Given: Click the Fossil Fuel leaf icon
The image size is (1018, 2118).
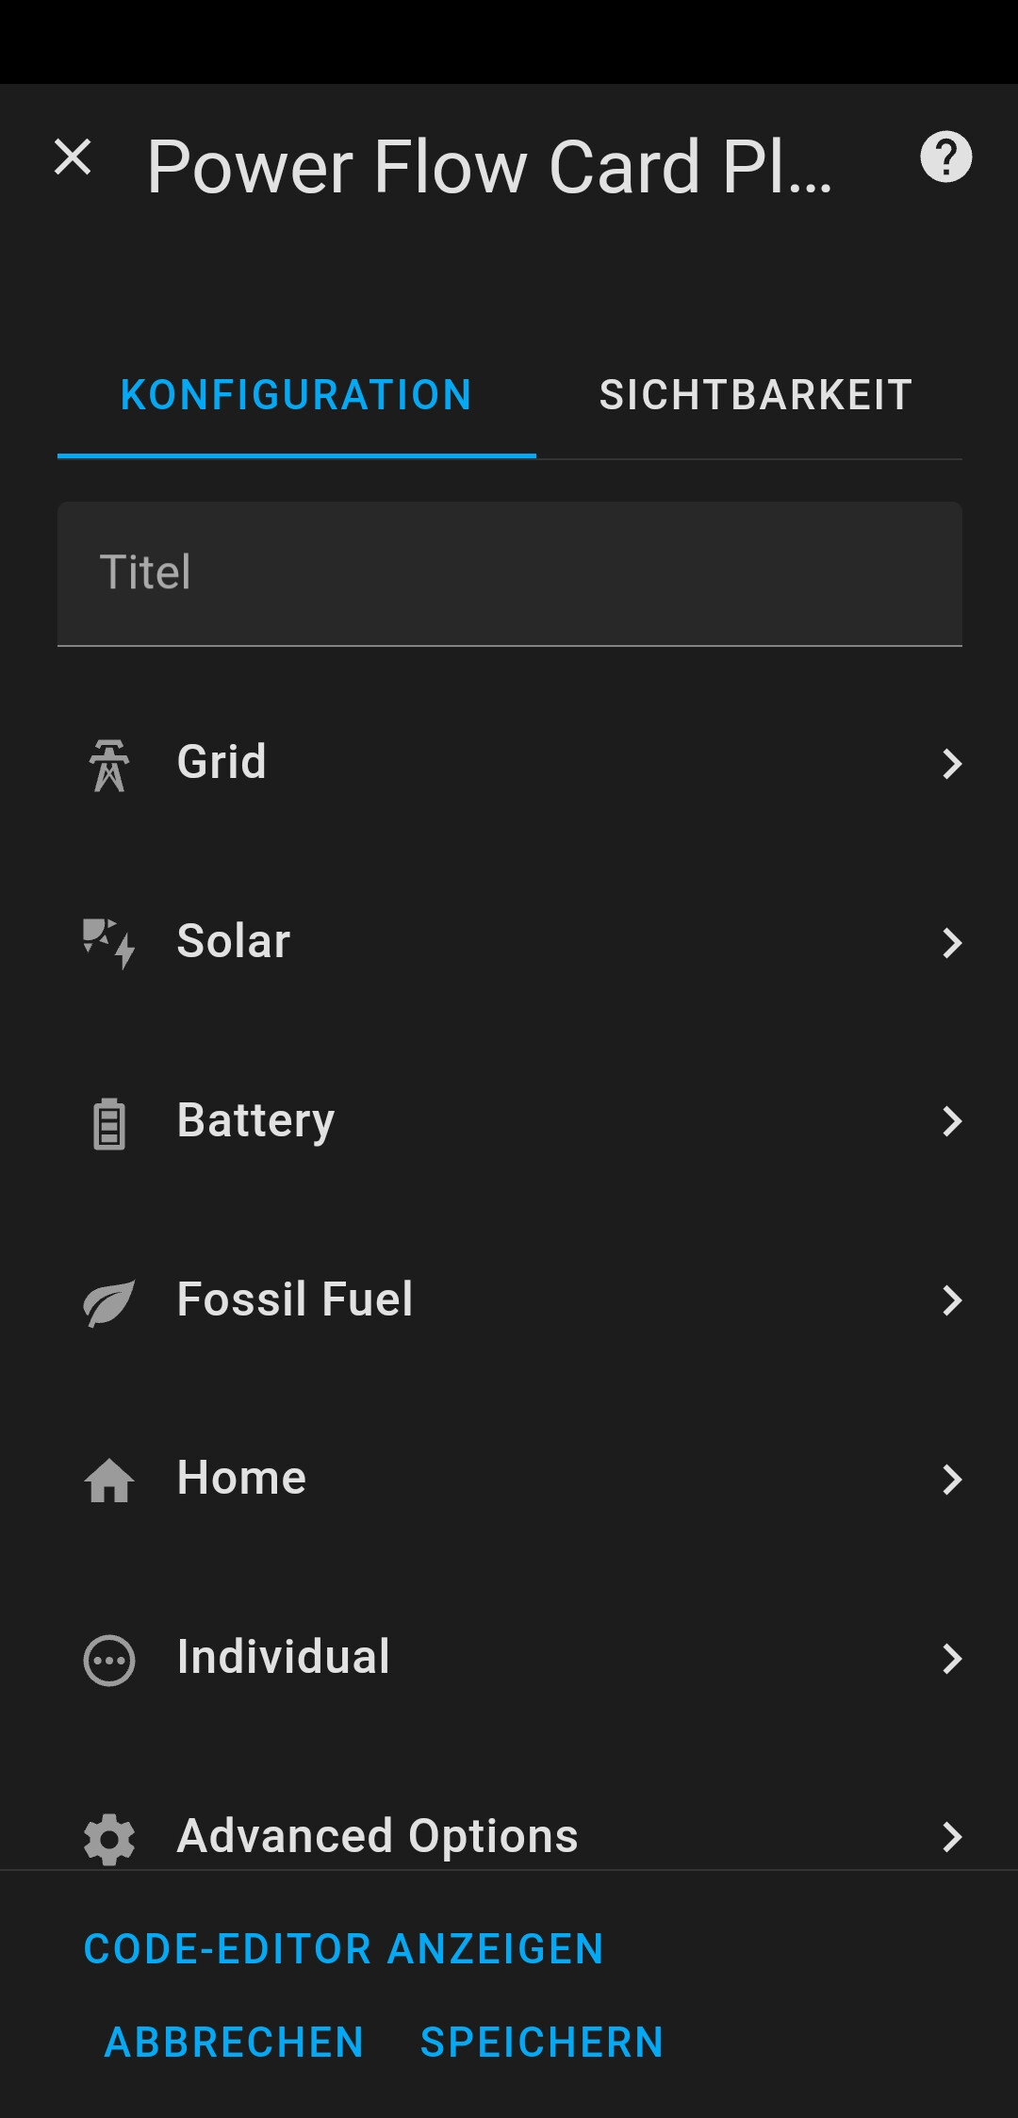Looking at the screenshot, I should pos(109,1301).
